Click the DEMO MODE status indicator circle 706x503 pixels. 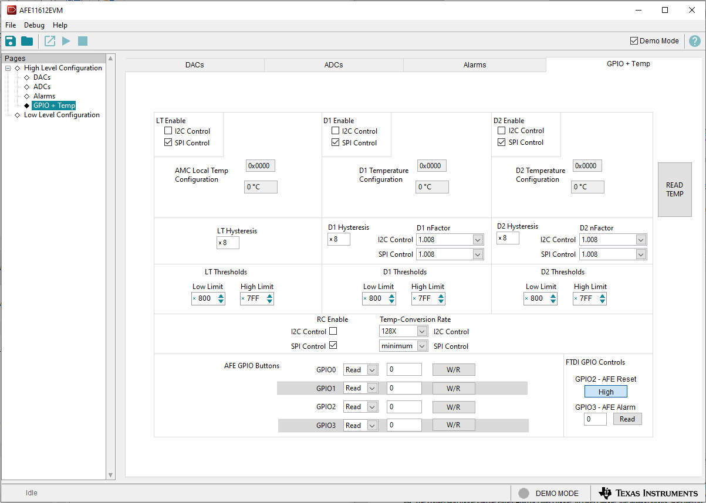click(x=523, y=493)
